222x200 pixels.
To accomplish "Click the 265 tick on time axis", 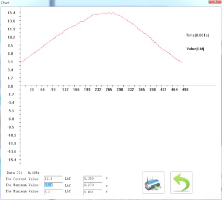I will (109, 89).
